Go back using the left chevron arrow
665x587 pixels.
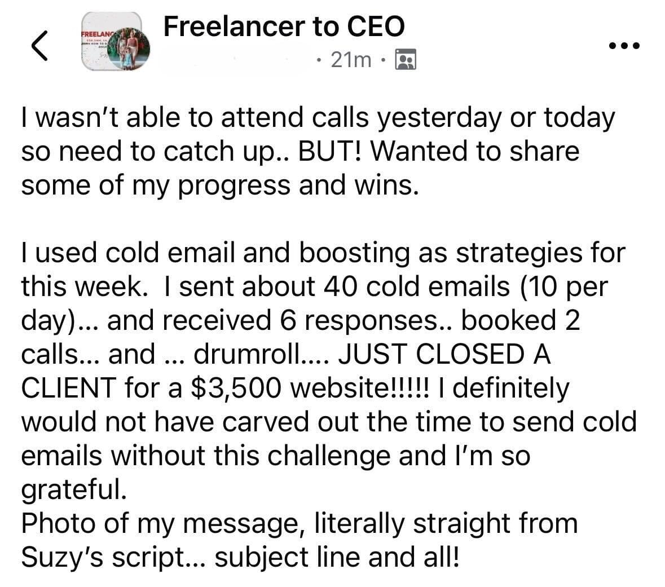coord(38,45)
